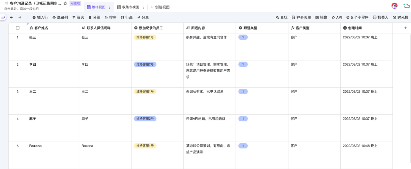Image resolution: width=411 pixels, height=169 pixels.
Task: Open the 行高 row height dropdown
Action: pyautogui.click(x=126, y=17)
